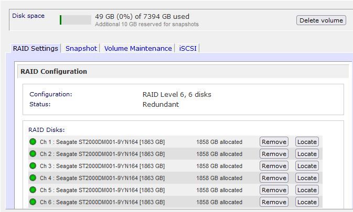Click the Disk space label
The width and height of the screenshot is (353, 212).
(28, 16)
